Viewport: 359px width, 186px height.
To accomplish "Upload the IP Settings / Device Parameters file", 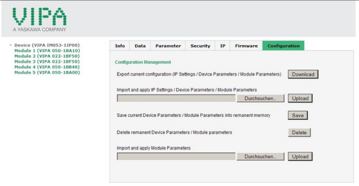I will tap(300, 99).
